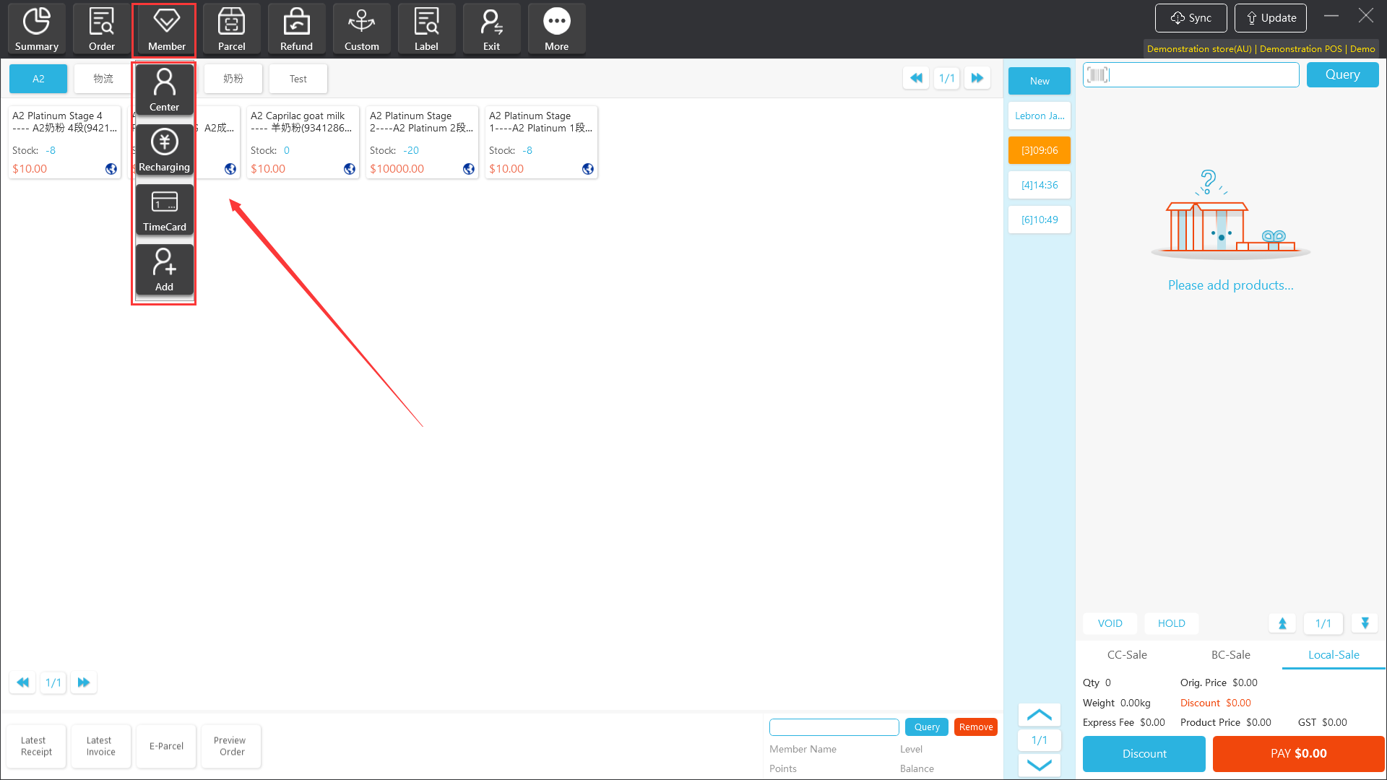The height and width of the screenshot is (780, 1387).
Task: Expand the More menu
Action: point(556,29)
